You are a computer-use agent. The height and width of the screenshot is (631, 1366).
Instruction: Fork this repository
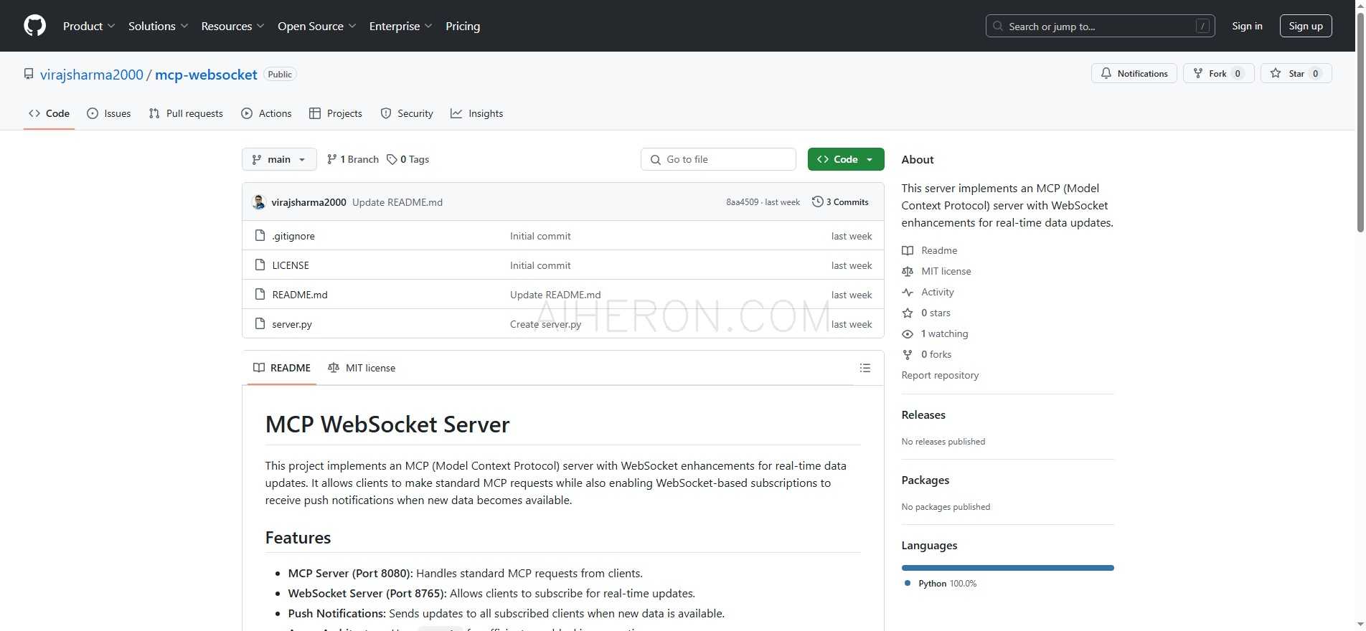pos(1218,73)
